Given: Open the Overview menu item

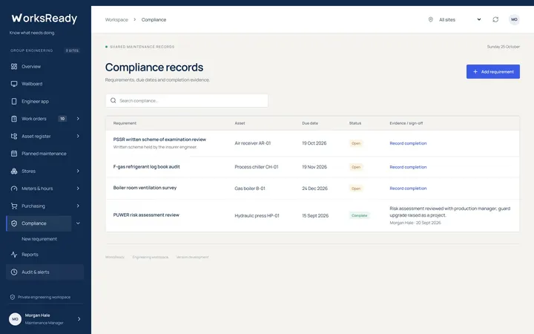Looking at the screenshot, I should pyautogui.click(x=45, y=67).
